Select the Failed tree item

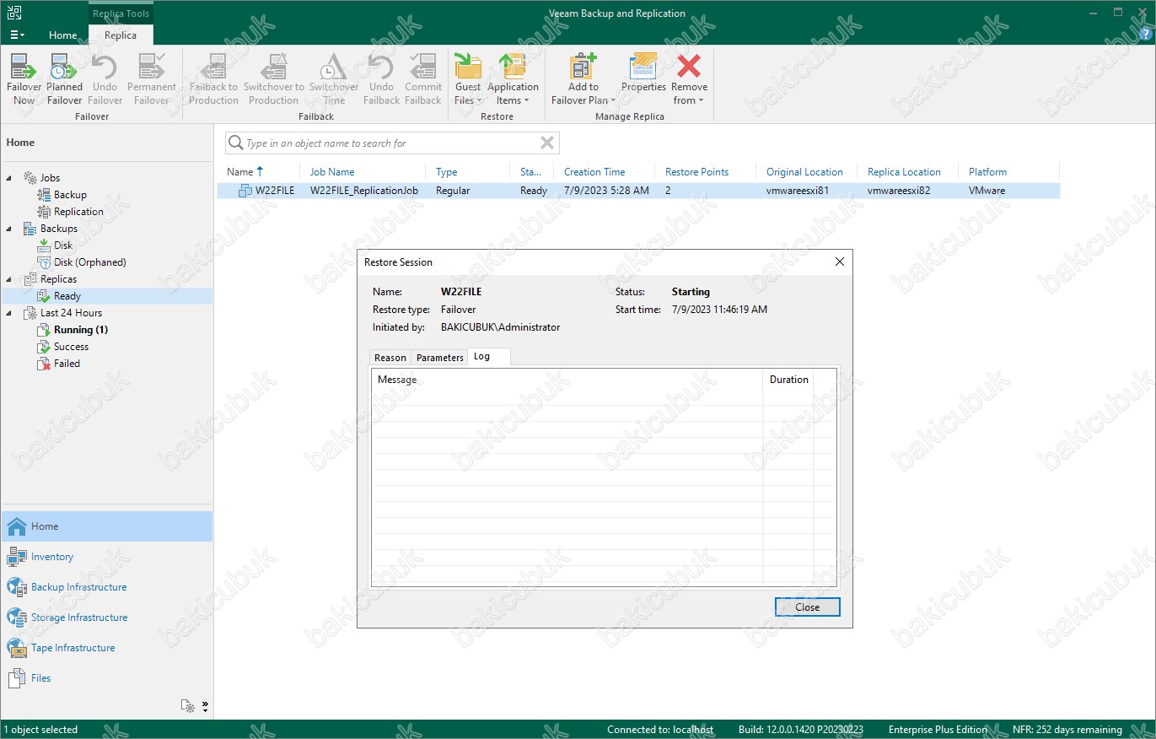click(67, 364)
